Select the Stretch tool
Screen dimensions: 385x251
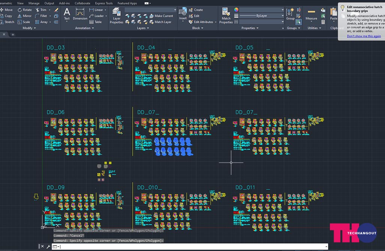pos(7,22)
